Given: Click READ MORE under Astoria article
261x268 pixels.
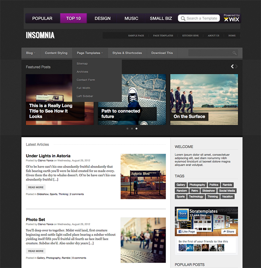Looking at the screenshot, I should 36,187.
